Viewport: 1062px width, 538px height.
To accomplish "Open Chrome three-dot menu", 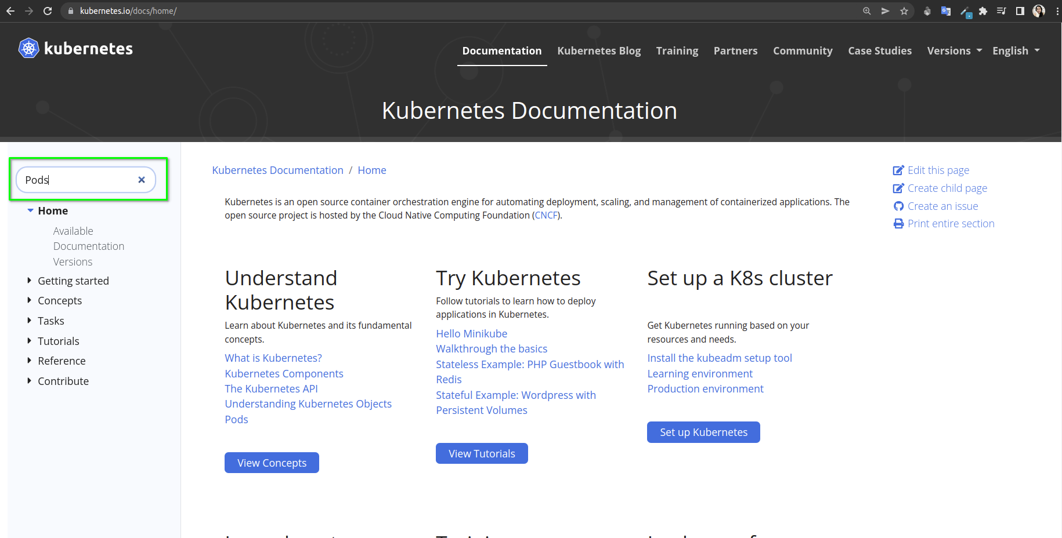I will [1057, 11].
